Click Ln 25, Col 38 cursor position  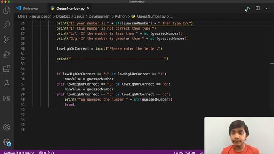(185, 153)
